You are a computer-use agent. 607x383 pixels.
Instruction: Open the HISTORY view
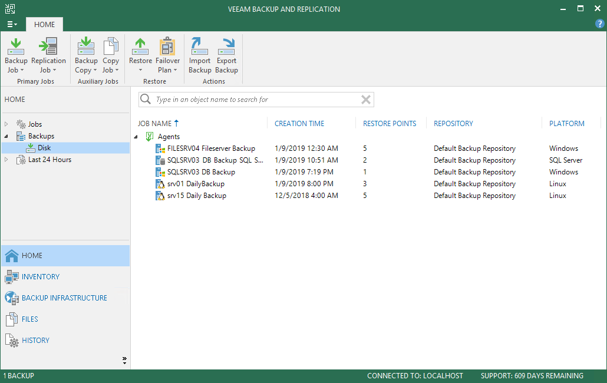click(x=65, y=341)
